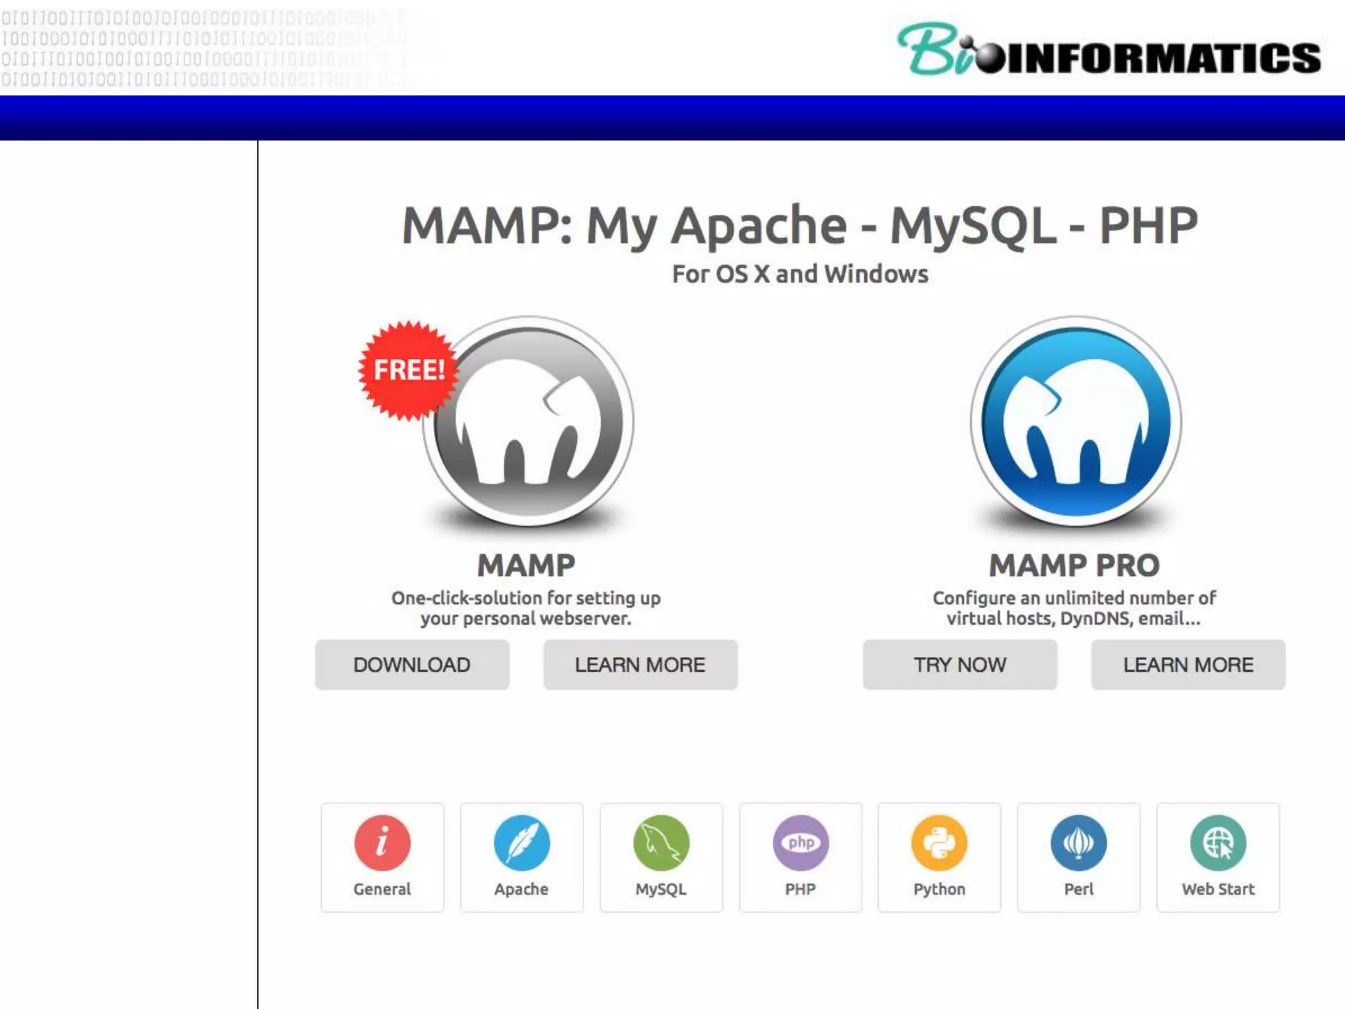Image resolution: width=1345 pixels, height=1009 pixels.
Task: Click LEARN MORE under MAMP PRO
Action: 1188,665
